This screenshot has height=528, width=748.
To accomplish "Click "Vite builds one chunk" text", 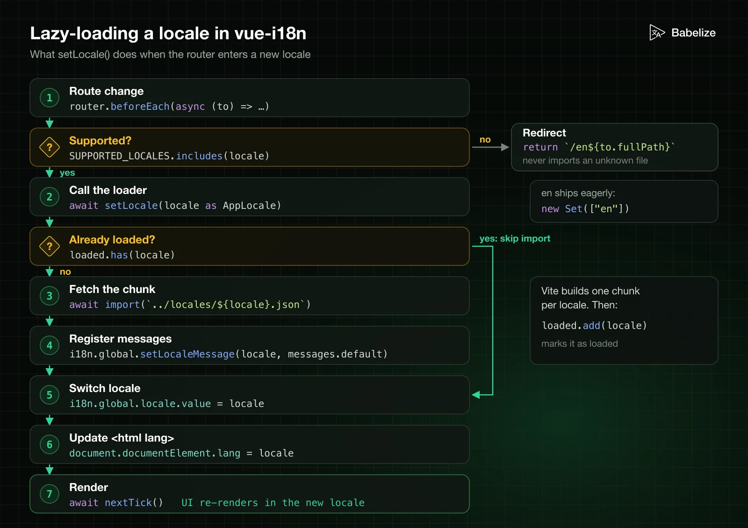I will [590, 291].
